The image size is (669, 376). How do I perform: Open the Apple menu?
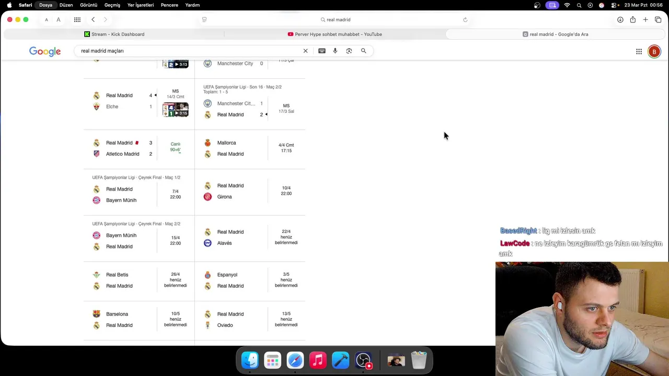[x=9, y=5]
